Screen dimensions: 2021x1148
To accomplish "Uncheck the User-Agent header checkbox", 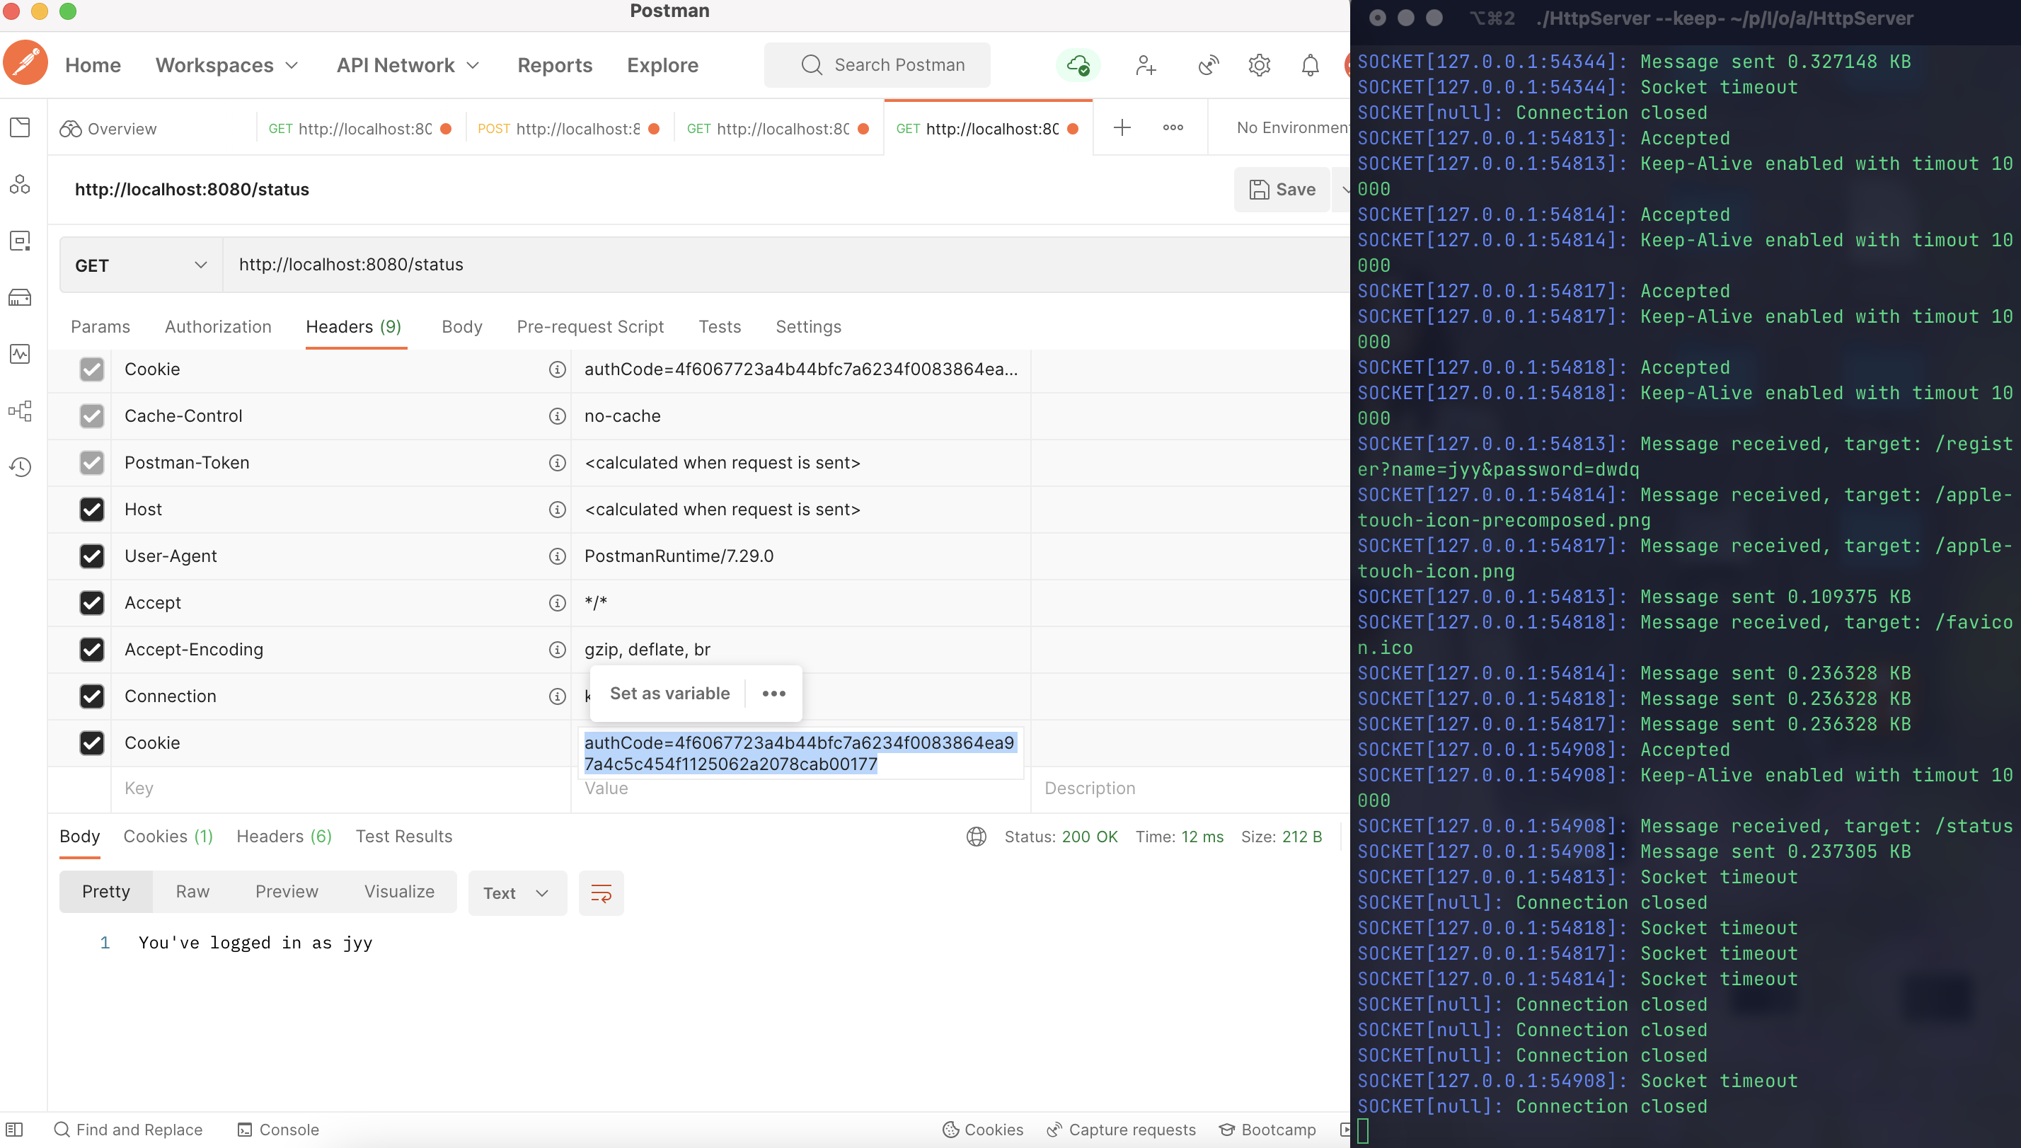I will tap(91, 556).
